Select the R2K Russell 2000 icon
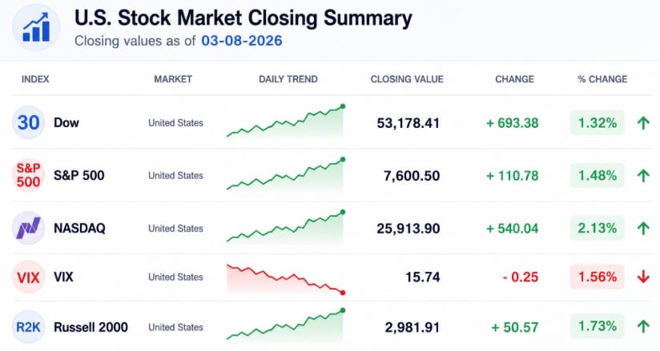Image resolution: width=660 pixels, height=351 pixels. coord(28,327)
